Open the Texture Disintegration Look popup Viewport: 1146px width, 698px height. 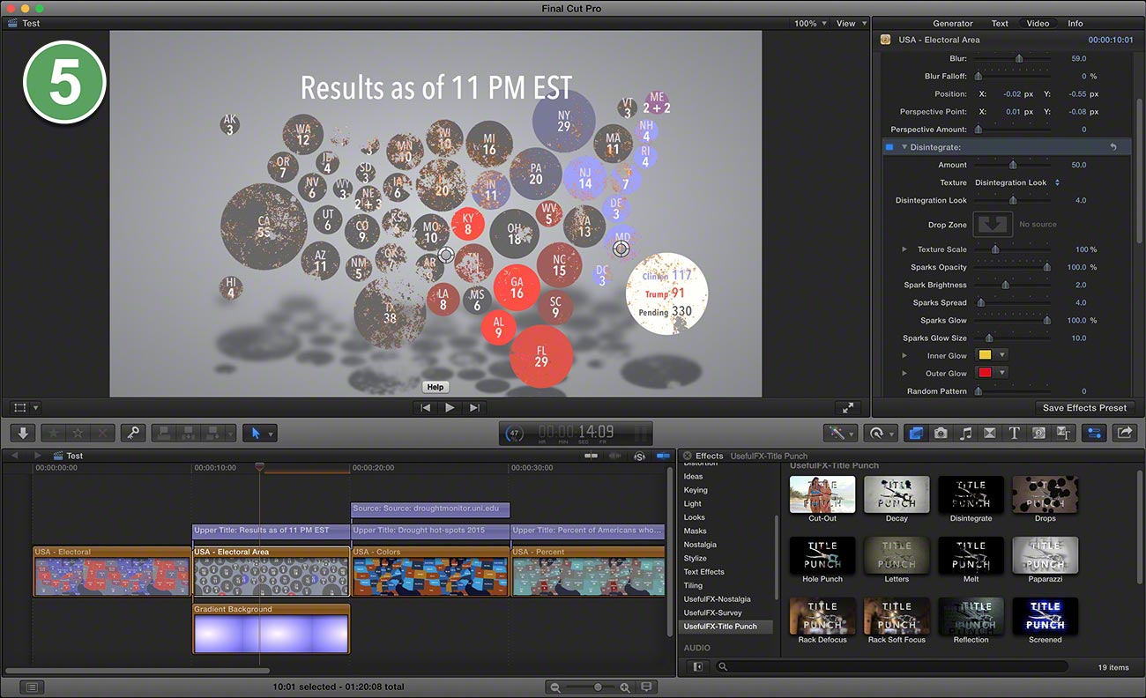click(1017, 182)
